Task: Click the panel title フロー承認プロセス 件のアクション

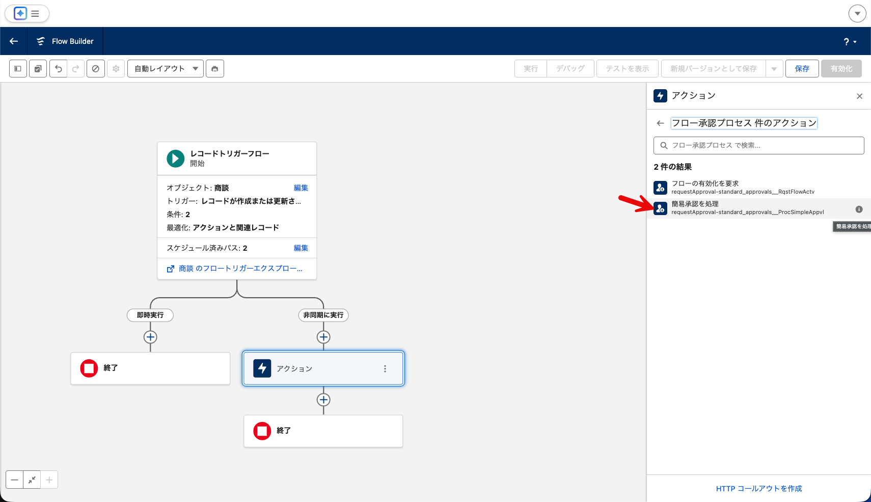Action: tap(744, 123)
